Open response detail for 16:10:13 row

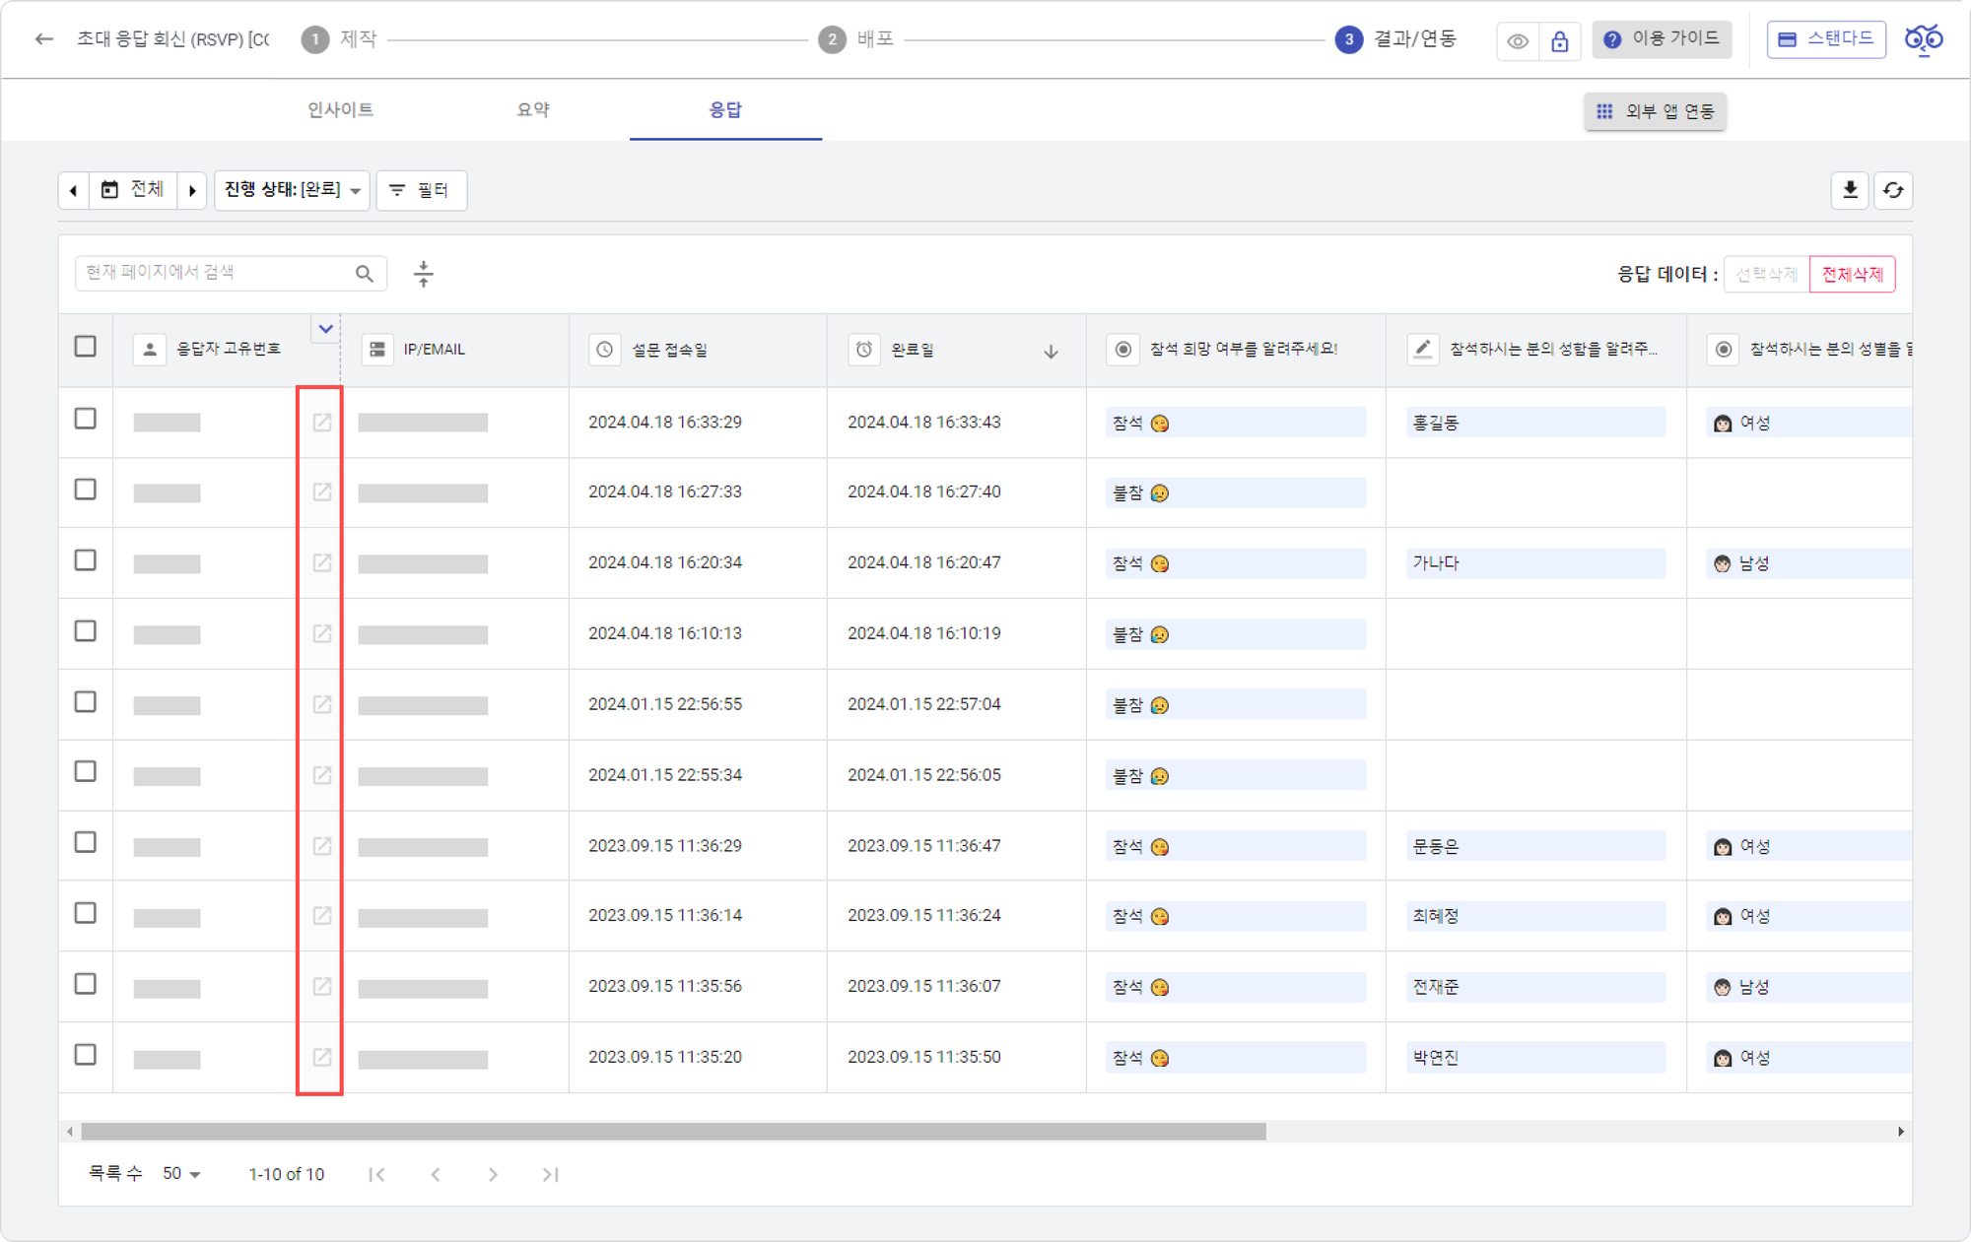coord(322,633)
